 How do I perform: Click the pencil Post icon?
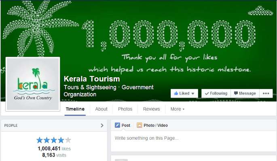pos(117,125)
